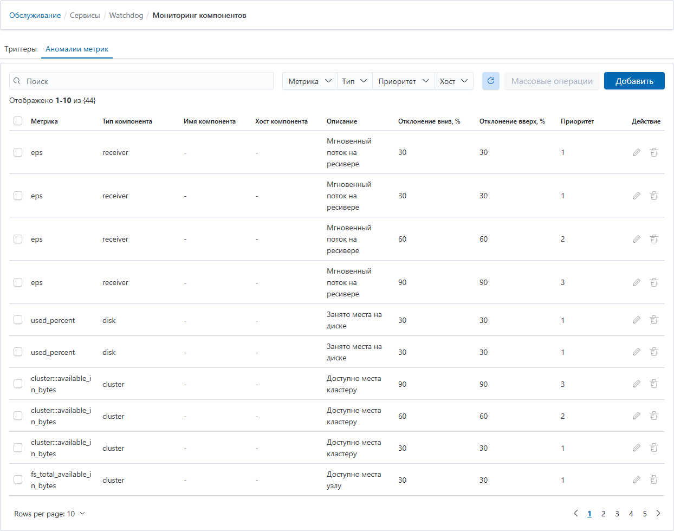The height and width of the screenshot is (531, 674).
Task: Edit the eps row with deviation 90
Action: (637, 282)
